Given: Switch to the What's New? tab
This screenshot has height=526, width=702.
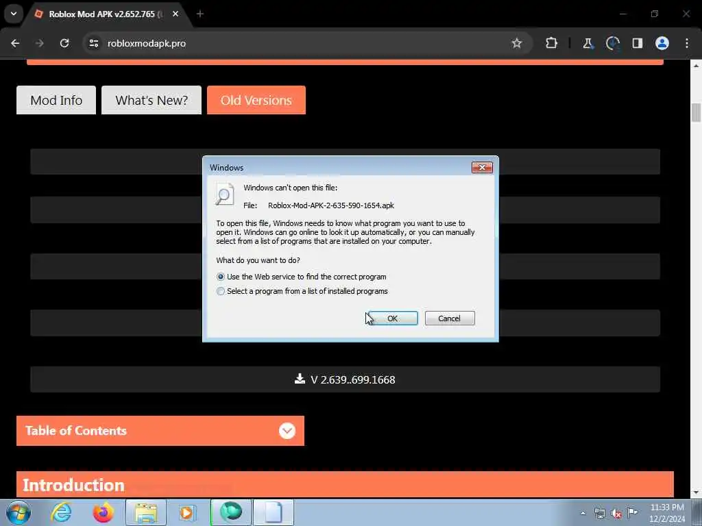Looking at the screenshot, I should click(x=152, y=100).
